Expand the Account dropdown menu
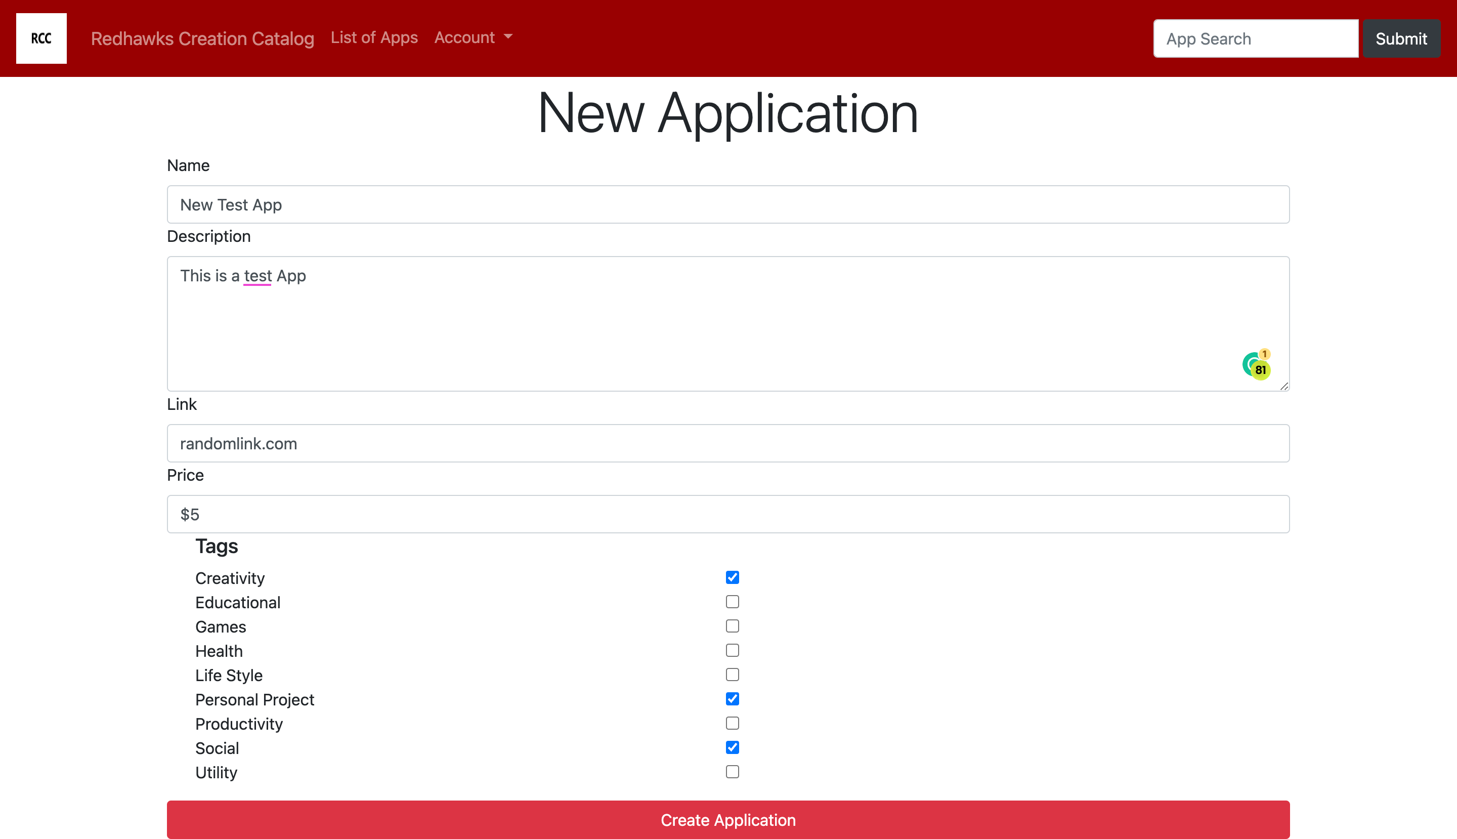The height and width of the screenshot is (839, 1457). click(473, 37)
